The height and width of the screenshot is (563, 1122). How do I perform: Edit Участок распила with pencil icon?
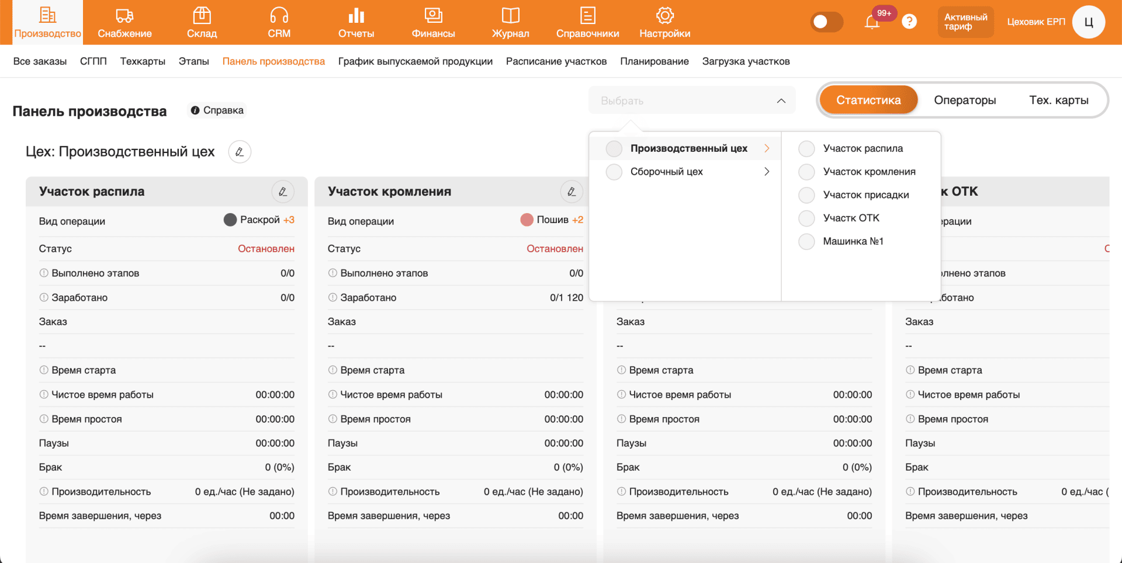point(283,192)
